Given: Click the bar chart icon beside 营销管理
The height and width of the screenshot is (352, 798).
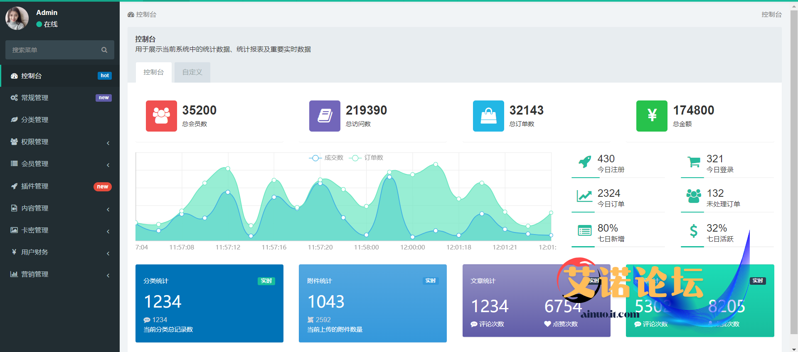Looking at the screenshot, I should click(x=14, y=274).
